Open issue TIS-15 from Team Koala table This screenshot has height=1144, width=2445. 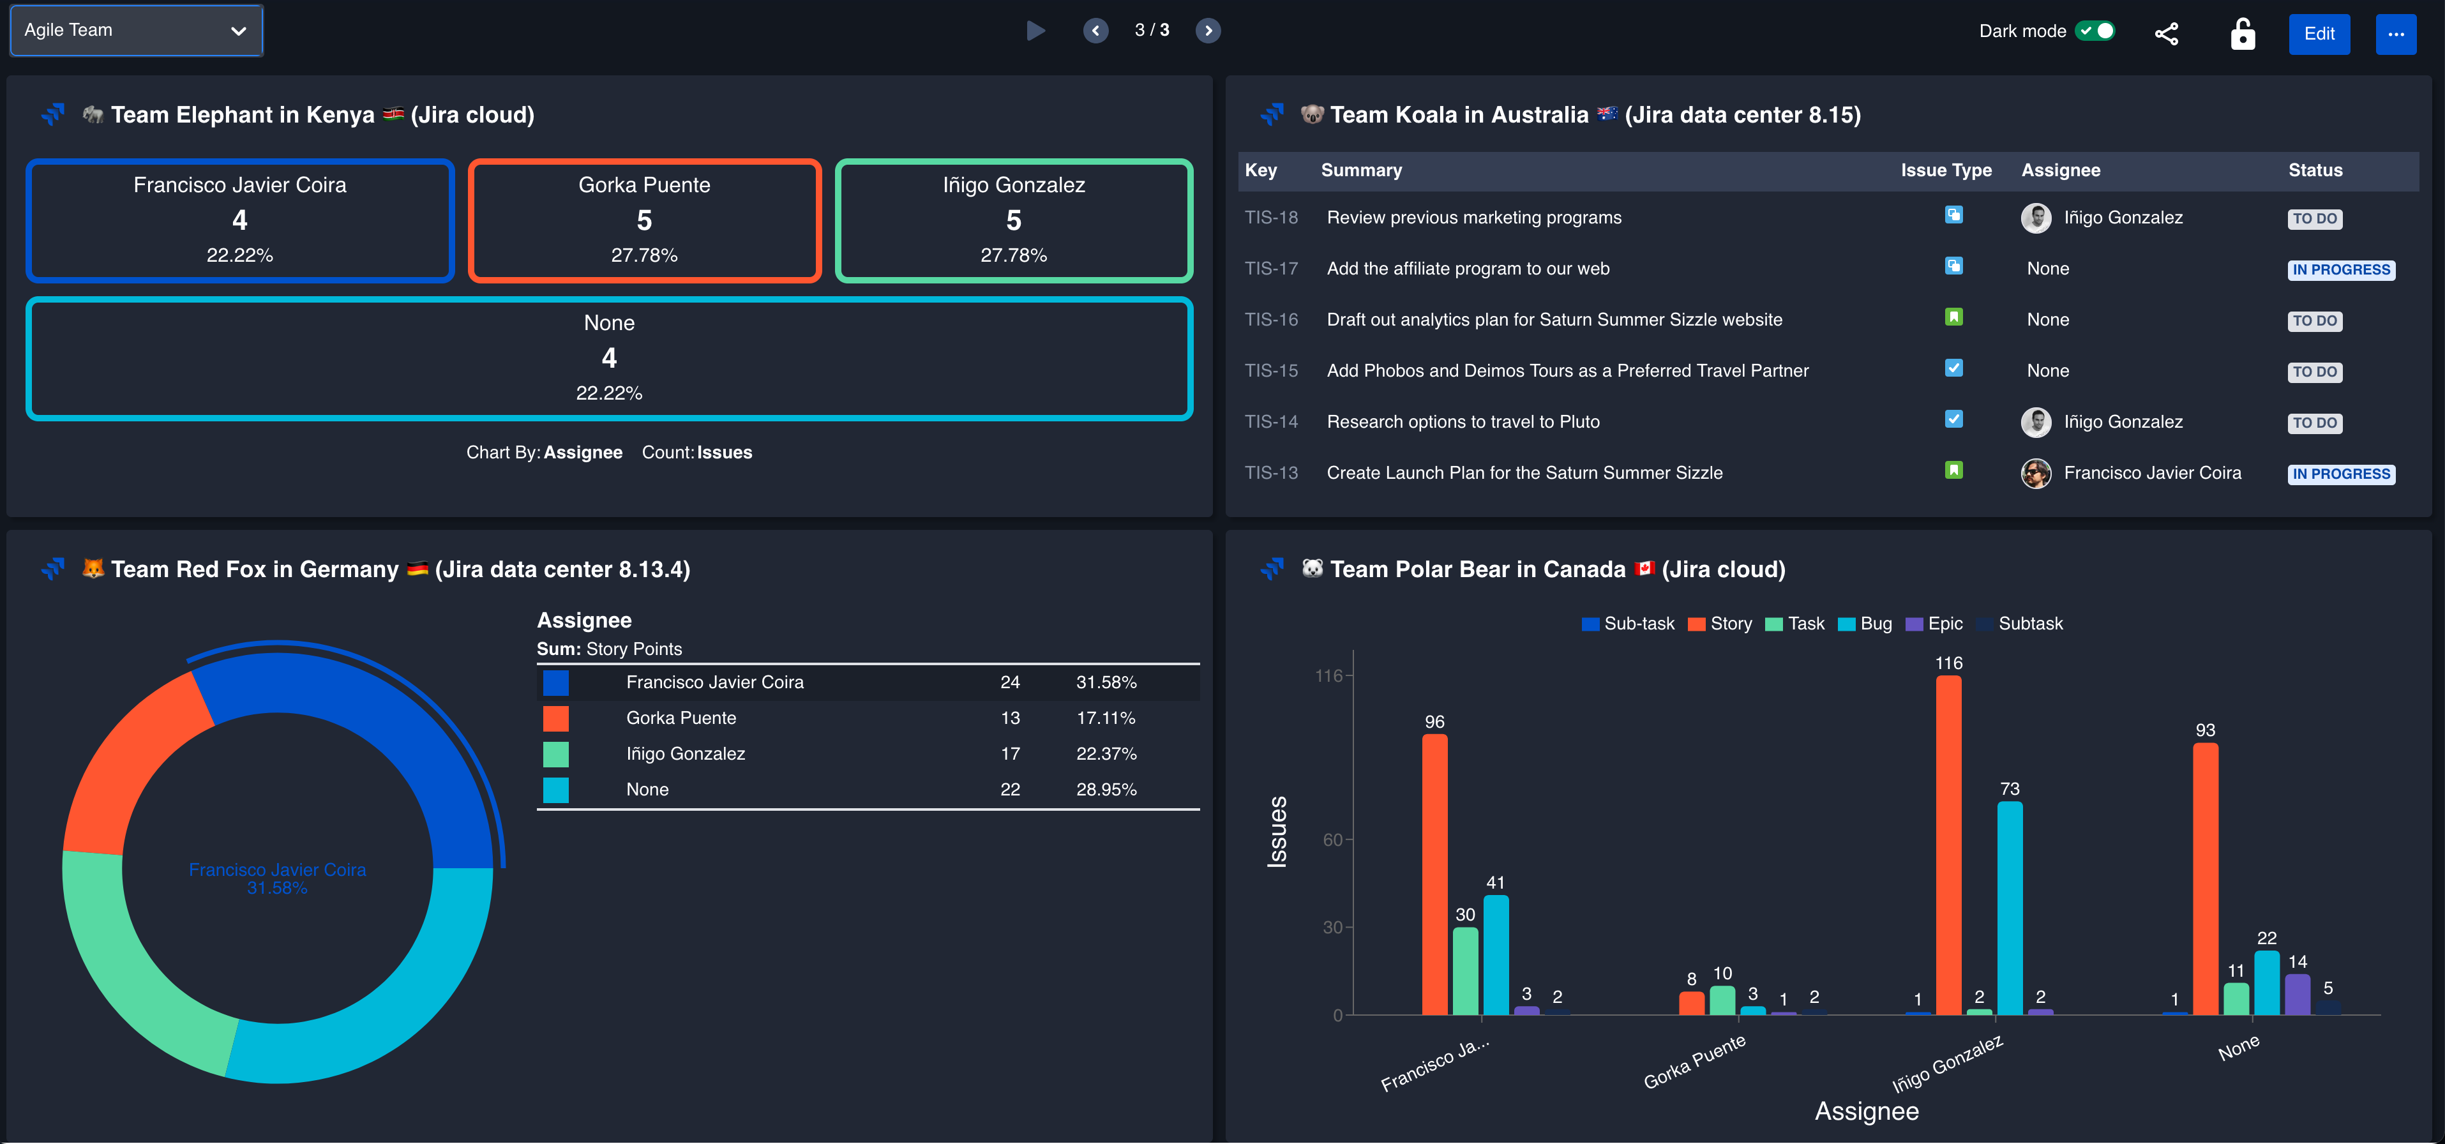[x=1272, y=370]
